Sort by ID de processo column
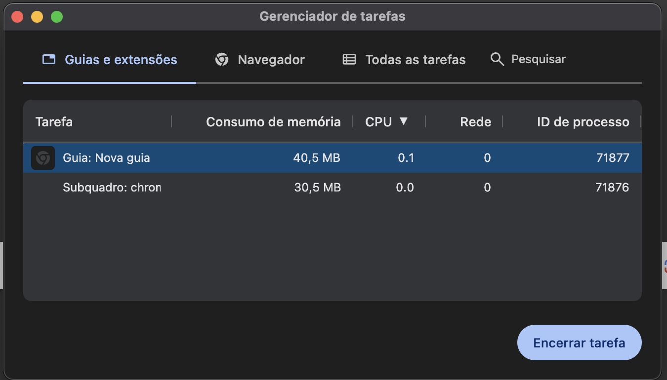Viewport: 667px width, 380px height. tap(583, 121)
